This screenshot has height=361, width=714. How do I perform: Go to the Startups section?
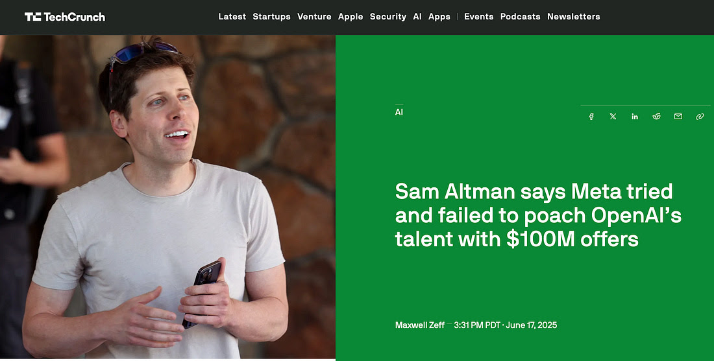(271, 17)
